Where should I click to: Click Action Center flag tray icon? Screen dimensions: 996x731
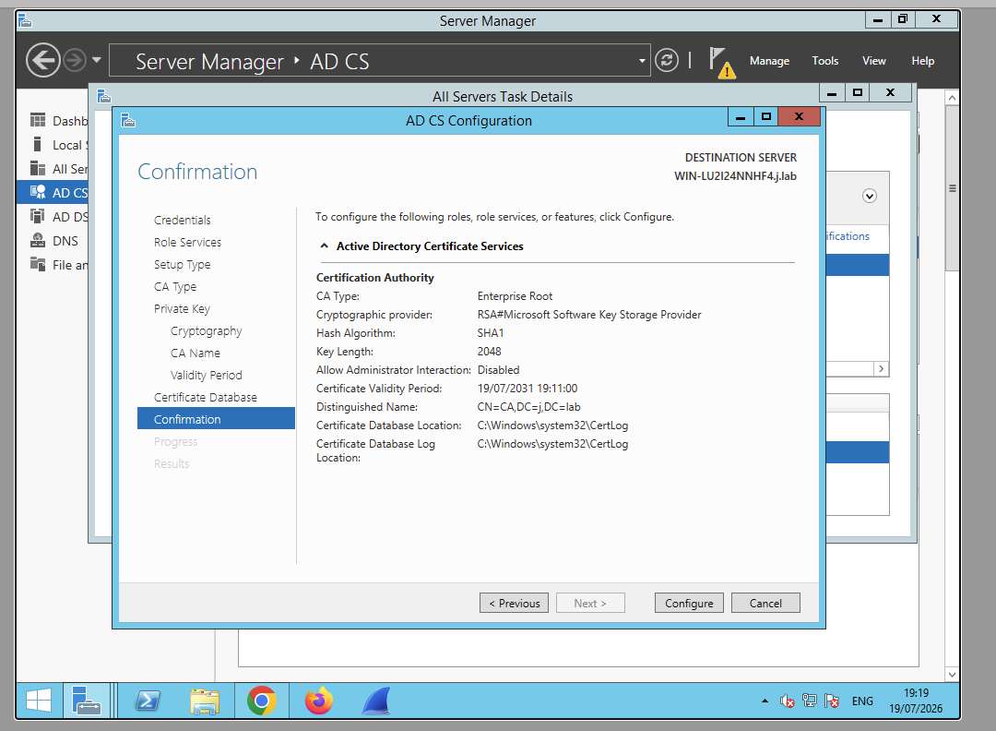tap(832, 701)
